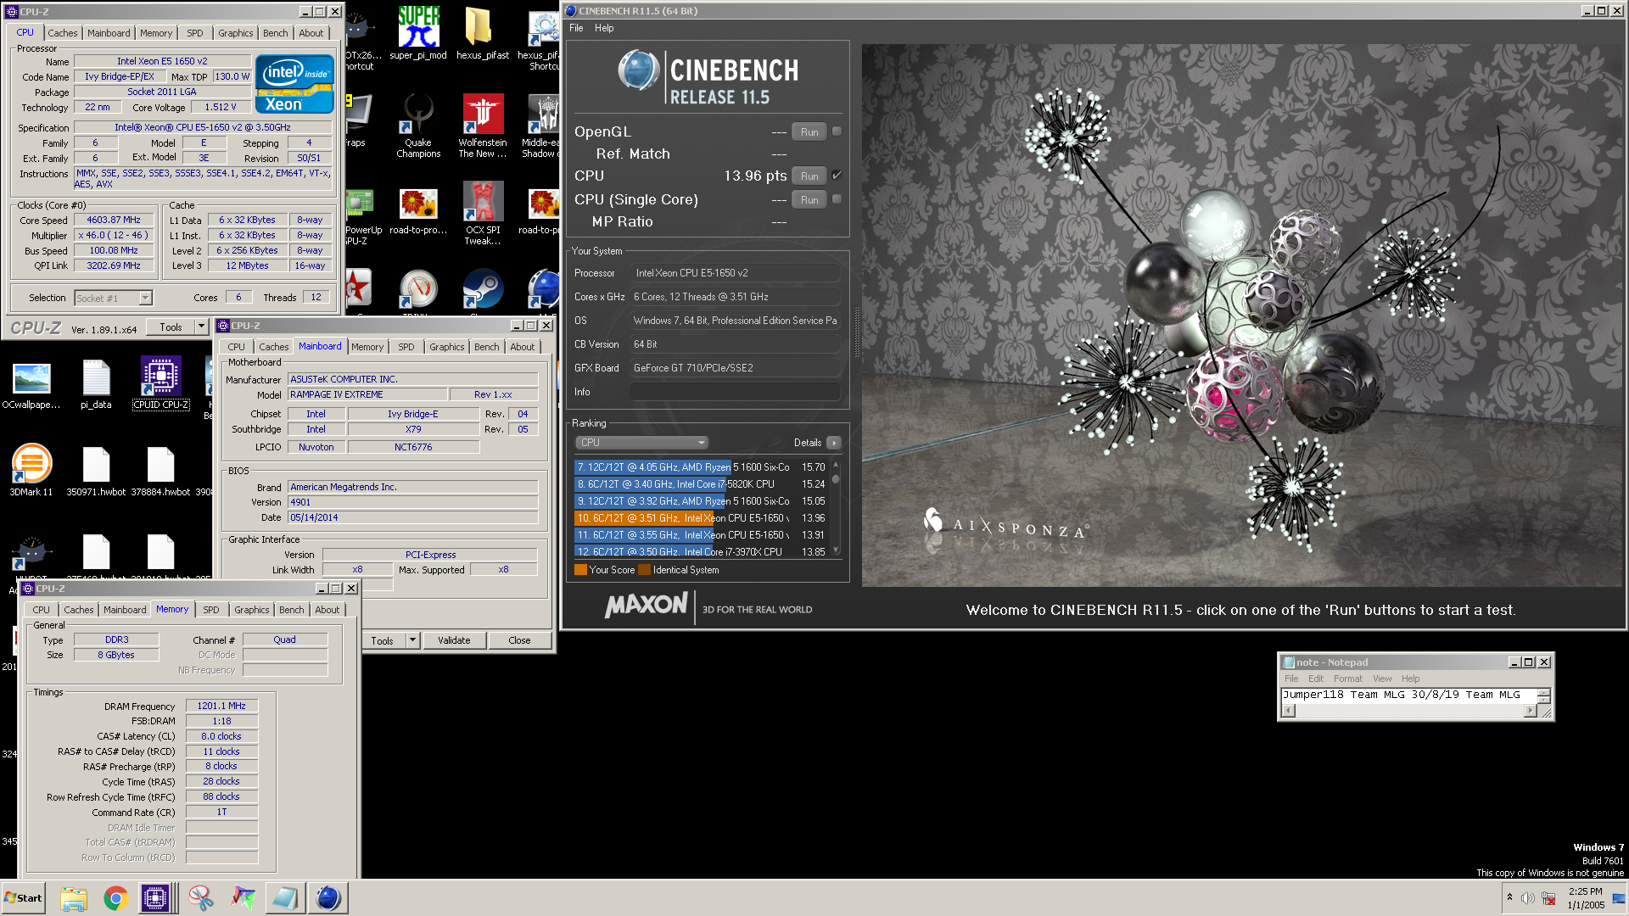This screenshot has width=1629, height=916.
Task: Run the CPU benchmark
Action: click(x=809, y=176)
